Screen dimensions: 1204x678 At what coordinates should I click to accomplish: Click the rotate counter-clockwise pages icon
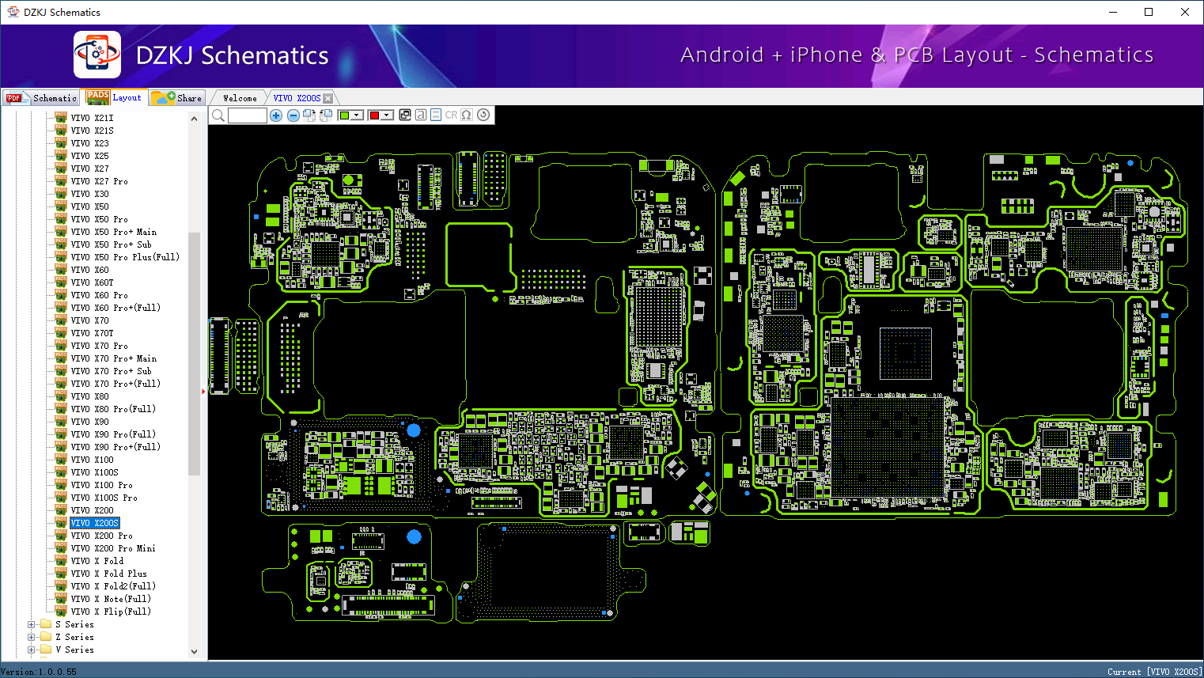(x=326, y=116)
